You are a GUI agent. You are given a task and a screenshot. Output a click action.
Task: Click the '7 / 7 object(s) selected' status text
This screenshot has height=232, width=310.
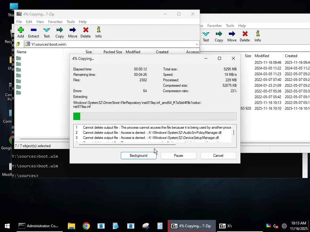pyautogui.click(x=33, y=146)
